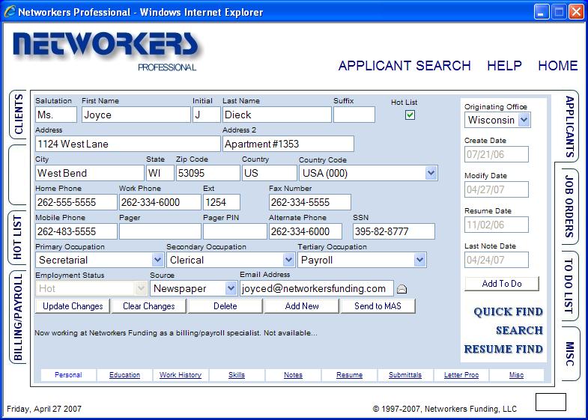This screenshot has width=588, height=420.
Task: Click the RESUME FIND link
Action: pyautogui.click(x=503, y=349)
